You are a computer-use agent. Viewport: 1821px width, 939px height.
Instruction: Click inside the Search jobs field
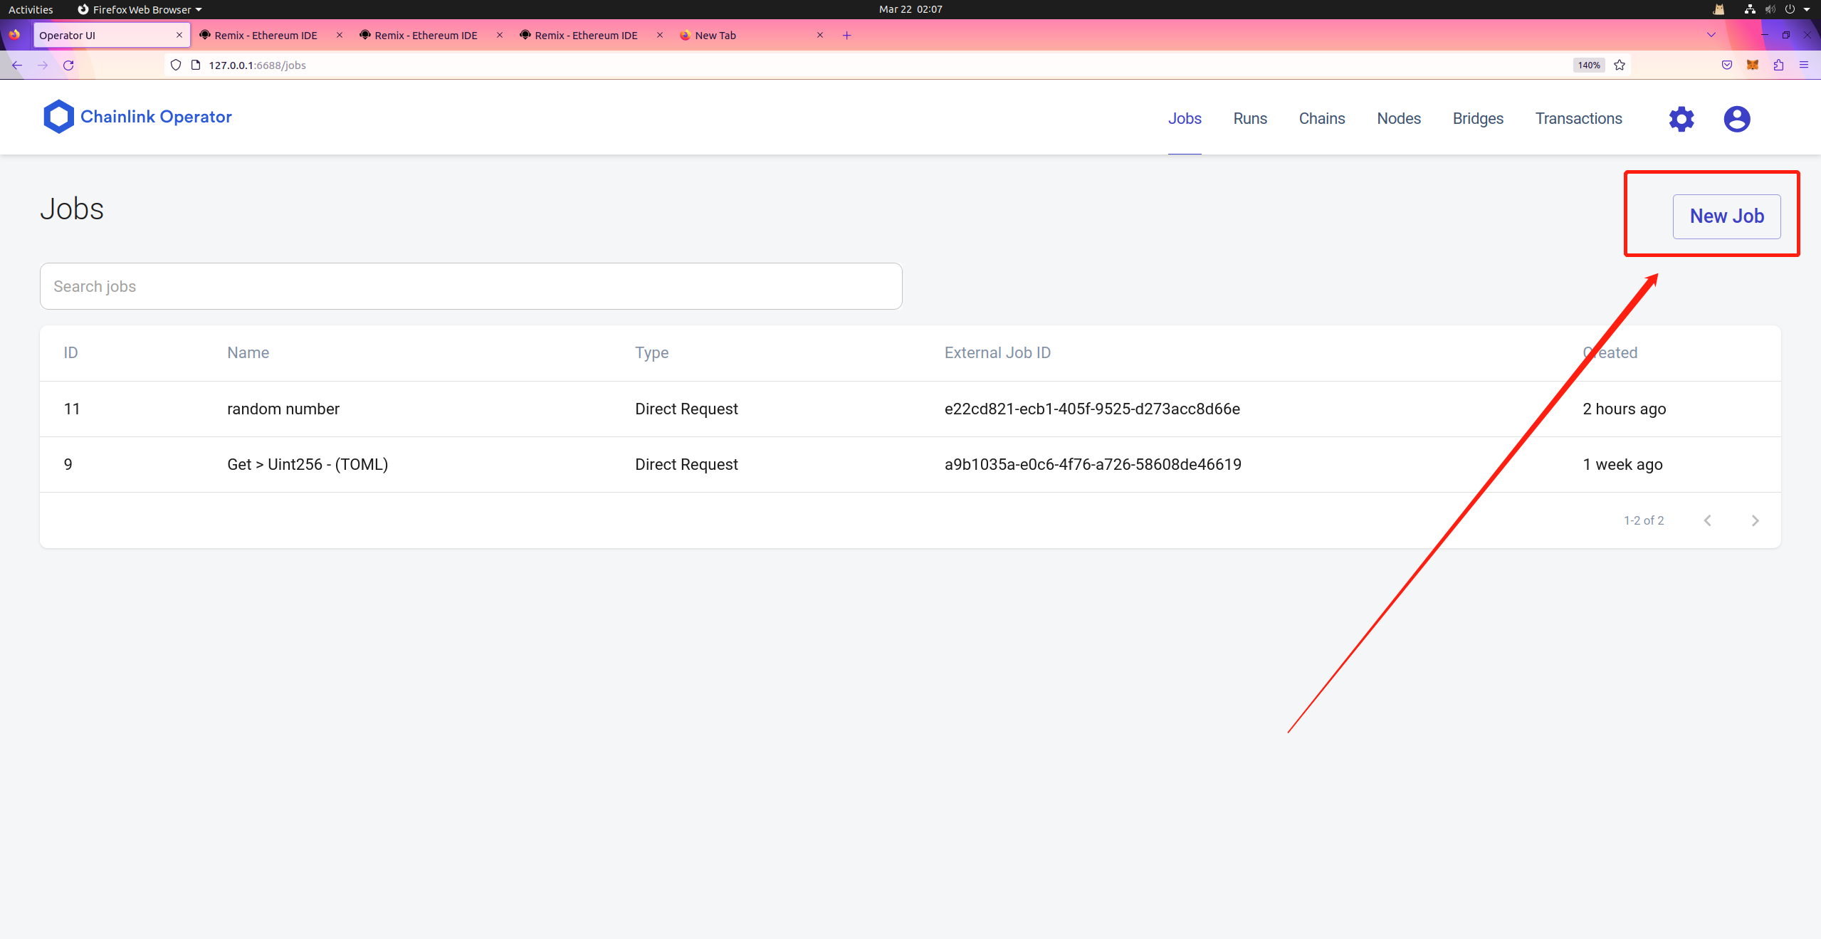(x=470, y=286)
